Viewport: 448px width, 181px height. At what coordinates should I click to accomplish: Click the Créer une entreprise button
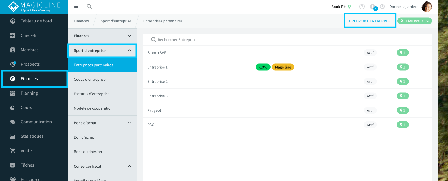[370, 21]
